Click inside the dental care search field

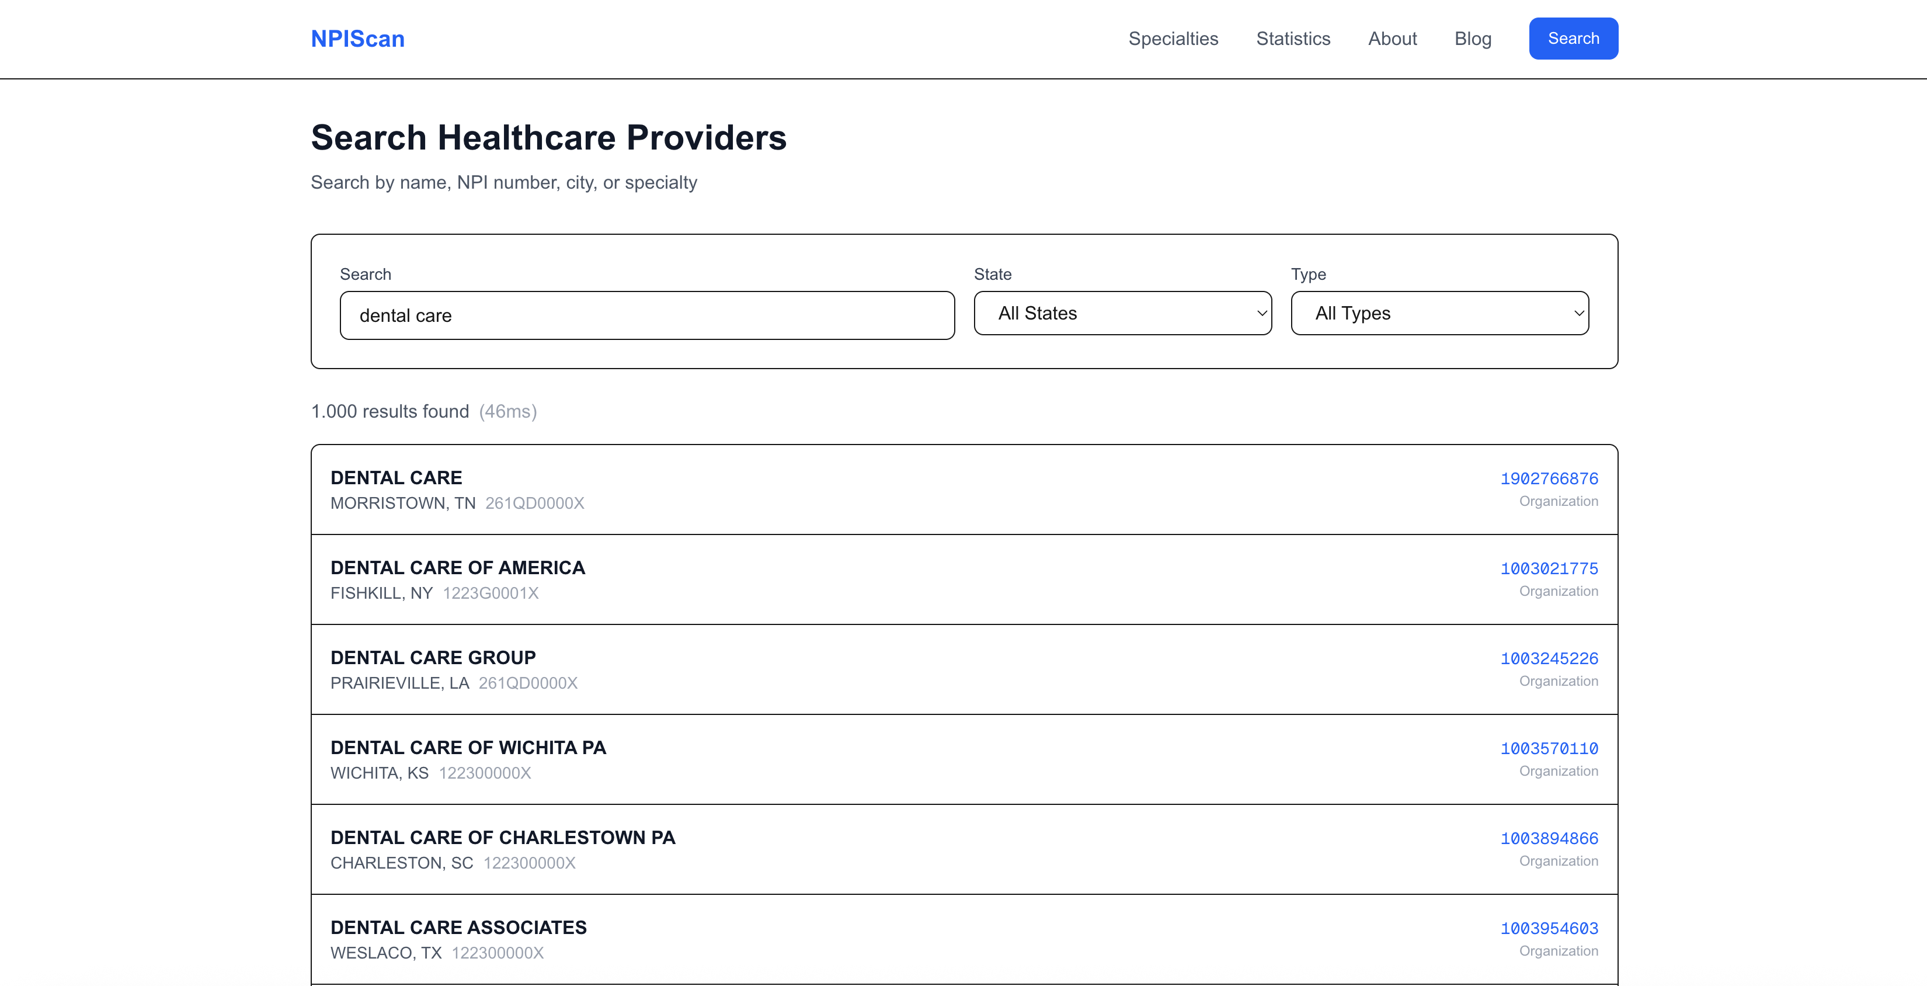pyautogui.click(x=647, y=315)
